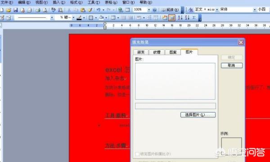Open the 格式 menu
Image resolution: width=270 pixels, height=162 pixels.
click(76, 2)
